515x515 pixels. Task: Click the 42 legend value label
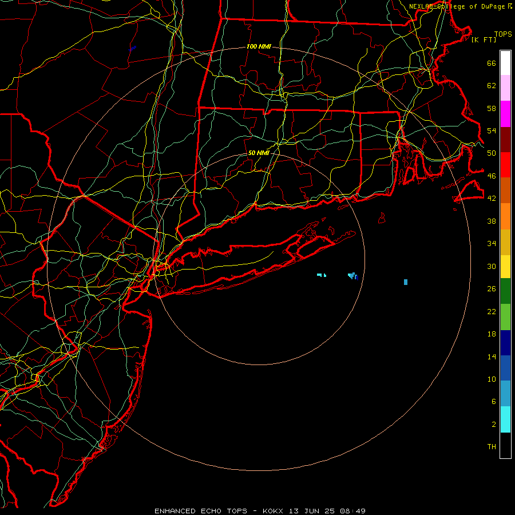click(x=492, y=198)
